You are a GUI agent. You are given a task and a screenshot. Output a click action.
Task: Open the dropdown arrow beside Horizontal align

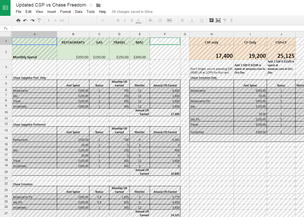coord(187,20)
